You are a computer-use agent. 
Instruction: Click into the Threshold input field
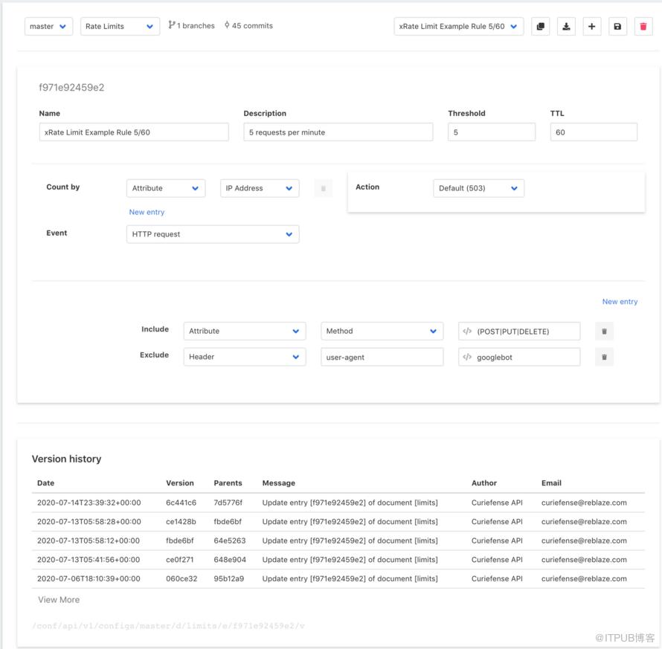coord(492,132)
